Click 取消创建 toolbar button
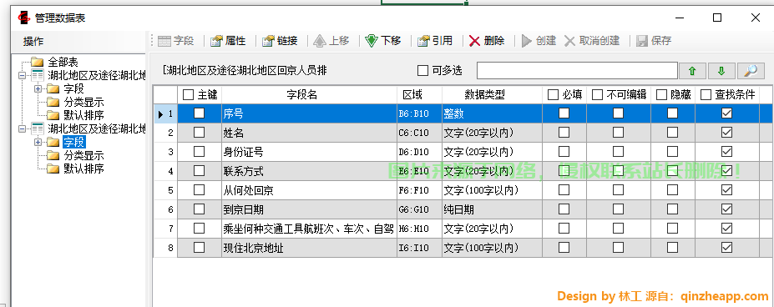 pyautogui.click(x=592, y=41)
